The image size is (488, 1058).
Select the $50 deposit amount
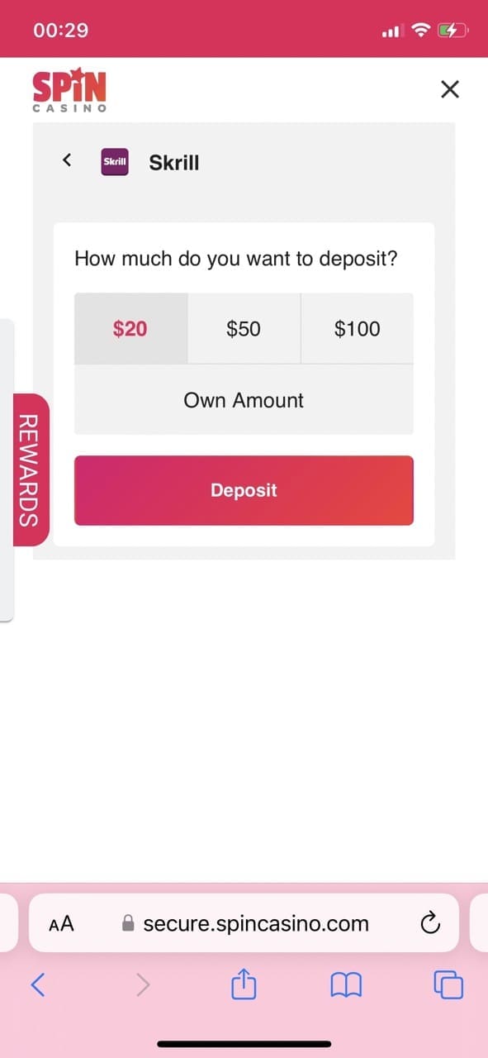(x=244, y=328)
